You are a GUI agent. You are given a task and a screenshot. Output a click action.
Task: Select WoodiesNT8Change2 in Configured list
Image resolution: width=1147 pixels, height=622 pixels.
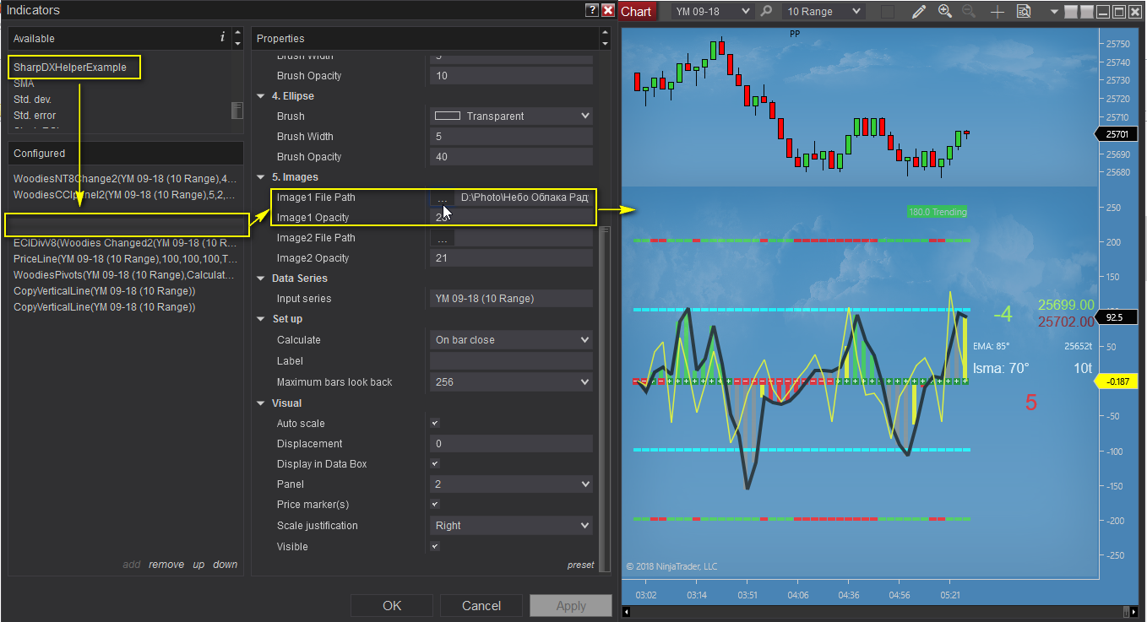click(x=125, y=179)
